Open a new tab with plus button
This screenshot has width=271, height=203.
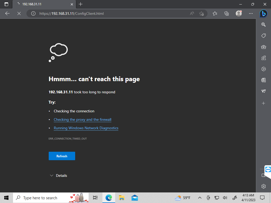coord(81,4)
